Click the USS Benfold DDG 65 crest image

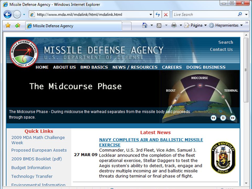pos(223,157)
